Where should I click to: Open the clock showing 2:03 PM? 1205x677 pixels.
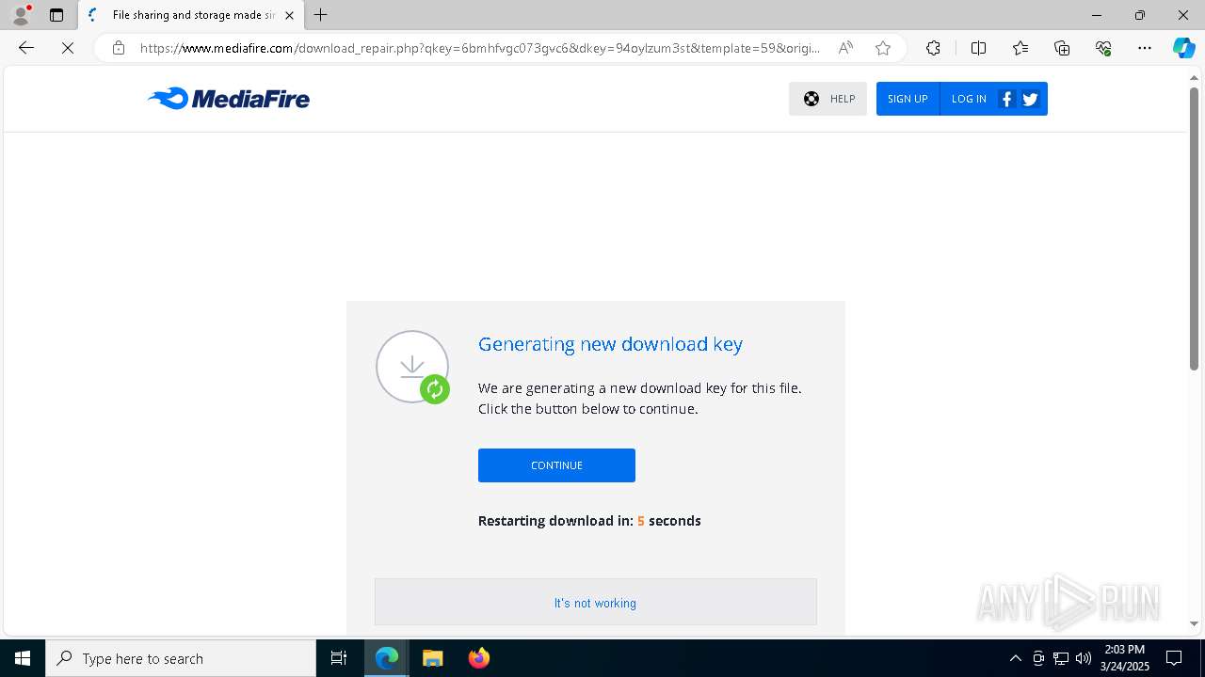tap(1123, 658)
